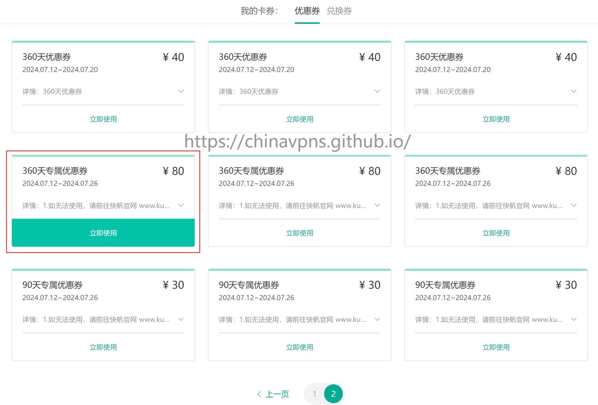Click the highlighted card's 360天专属优惠券 title
The image size is (598, 405).
coord(55,171)
